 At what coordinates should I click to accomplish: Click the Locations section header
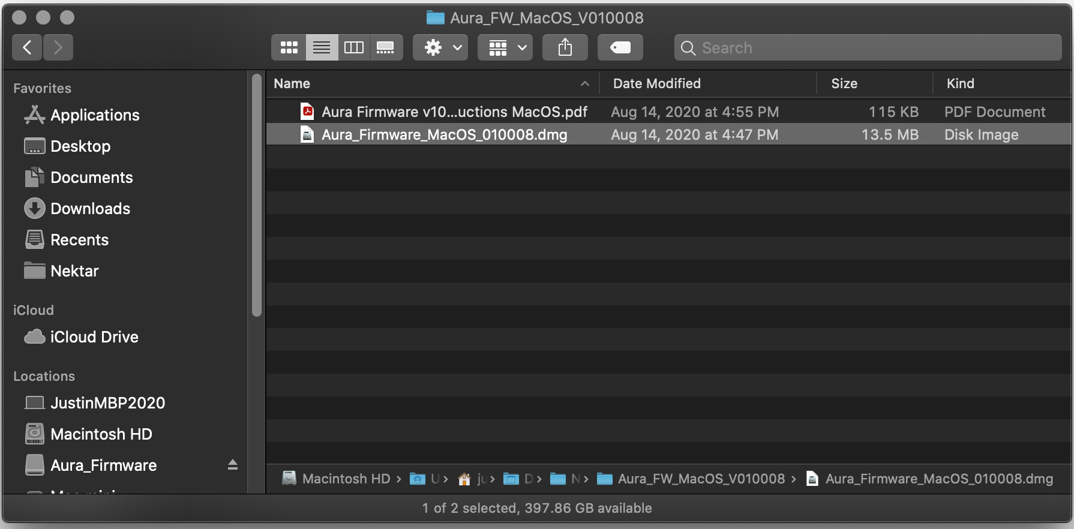tap(44, 376)
